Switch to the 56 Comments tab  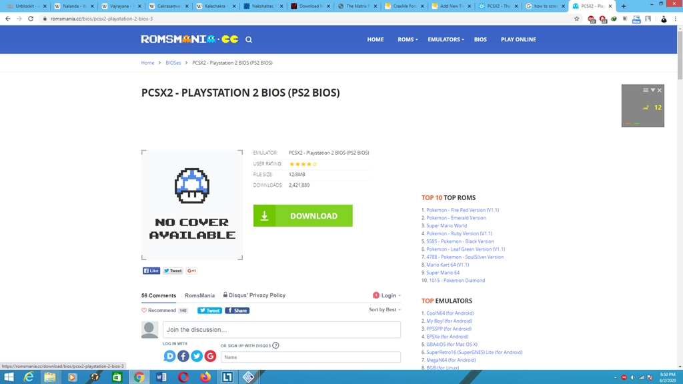pos(159,295)
